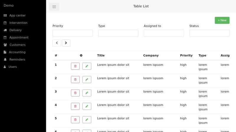
Task: Click the hamburger menu toggle button
Action: coord(54,7)
